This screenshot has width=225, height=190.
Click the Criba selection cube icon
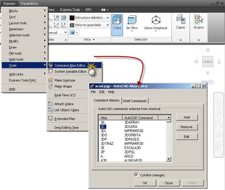tap(117, 20)
